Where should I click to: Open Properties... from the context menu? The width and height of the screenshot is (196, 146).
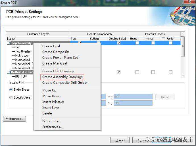51,121
